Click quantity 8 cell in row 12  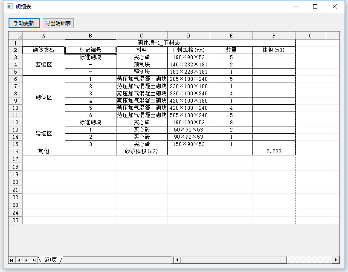(231, 123)
